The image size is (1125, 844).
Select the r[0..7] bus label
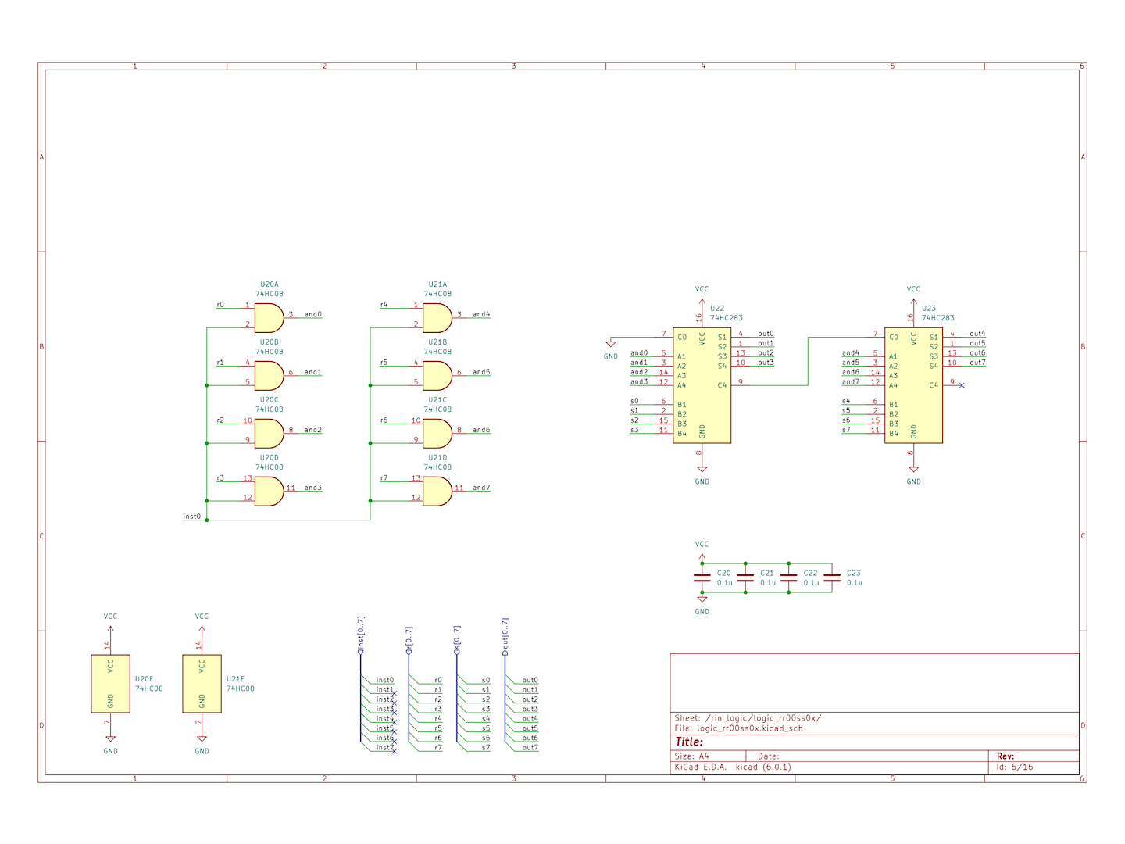tap(409, 640)
